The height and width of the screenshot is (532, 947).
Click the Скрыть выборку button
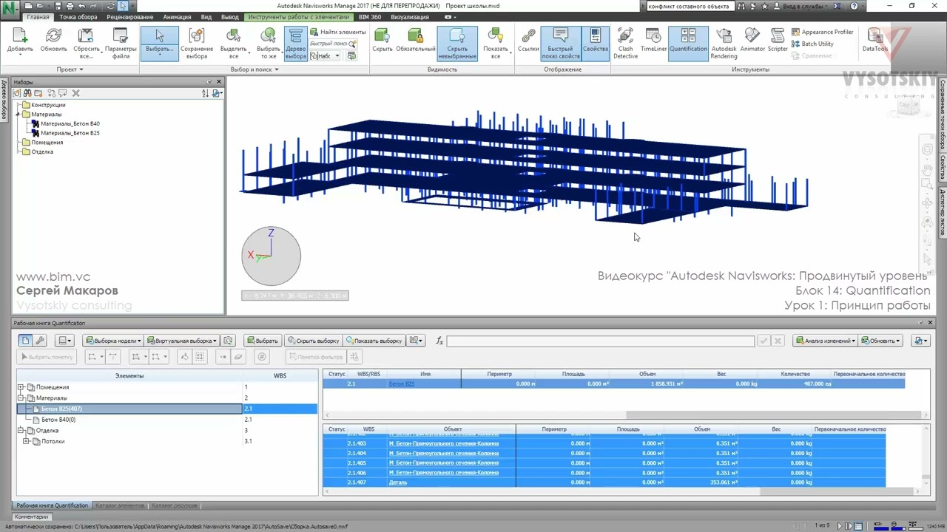click(x=313, y=341)
